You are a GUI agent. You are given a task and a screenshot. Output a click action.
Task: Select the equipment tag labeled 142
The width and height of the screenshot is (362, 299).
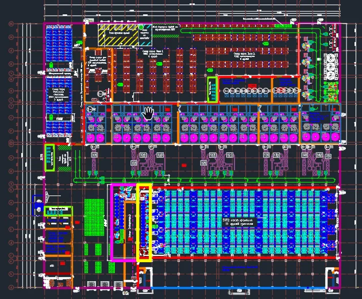tap(319, 155)
